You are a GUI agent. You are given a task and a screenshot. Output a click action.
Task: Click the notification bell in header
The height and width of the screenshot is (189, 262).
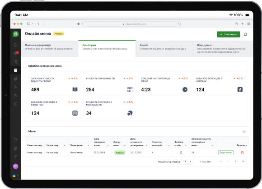coord(245,35)
